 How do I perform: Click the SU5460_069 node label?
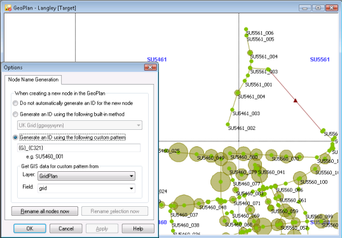(x=246, y=216)
